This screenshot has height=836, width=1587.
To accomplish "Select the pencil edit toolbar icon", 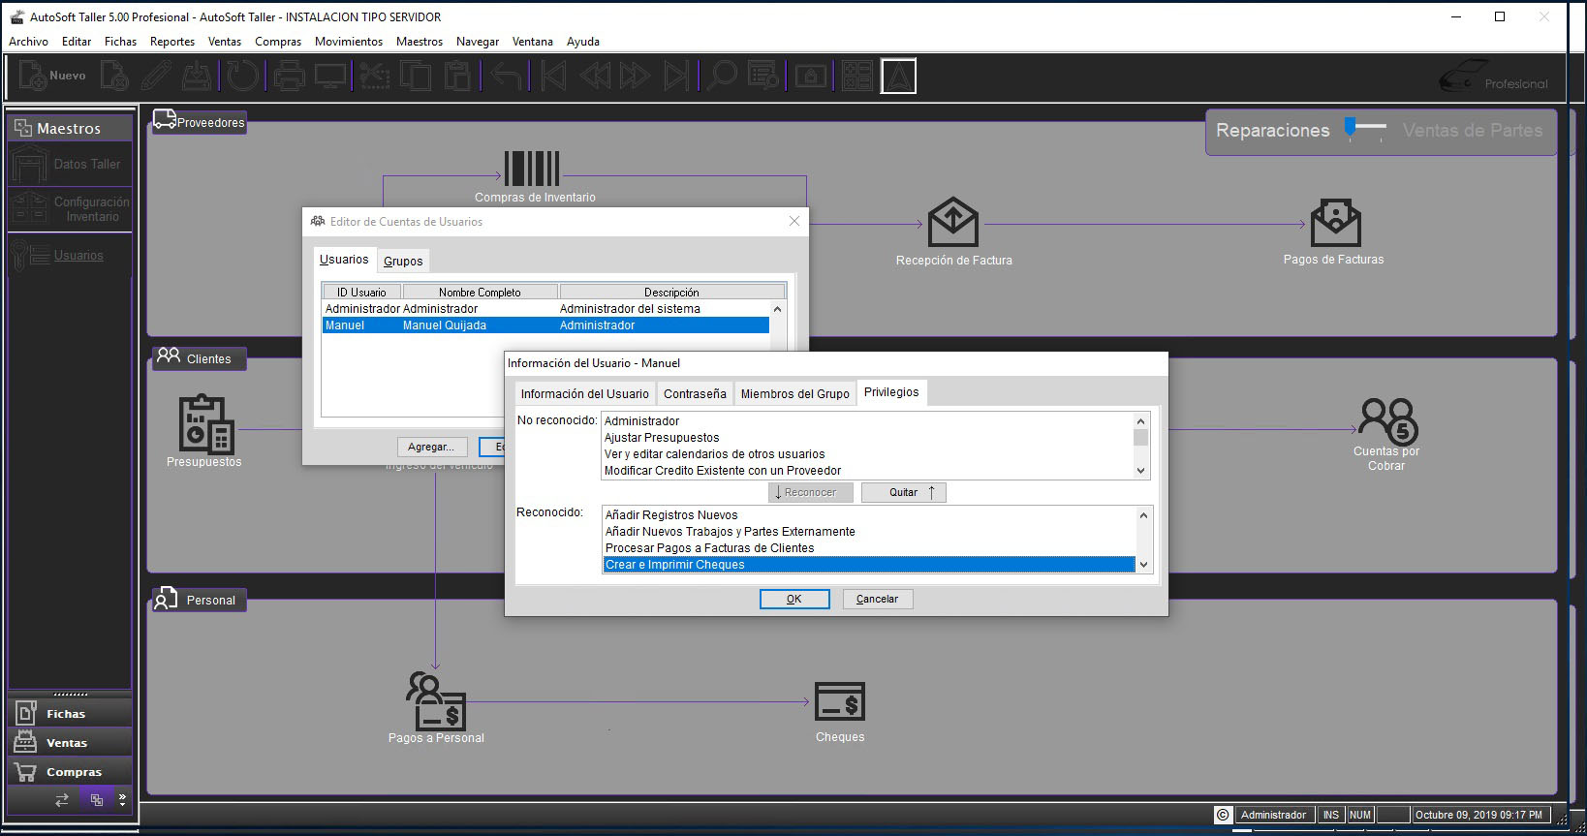I will (x=156, y=76).
